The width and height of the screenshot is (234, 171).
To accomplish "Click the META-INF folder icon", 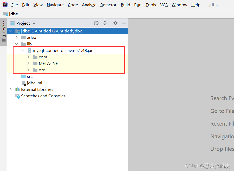I will (35, 64).
